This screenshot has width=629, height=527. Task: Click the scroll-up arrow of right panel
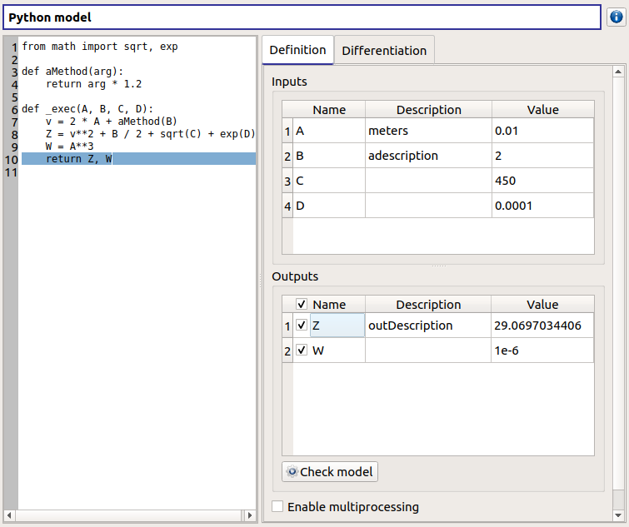coord(618,72)
